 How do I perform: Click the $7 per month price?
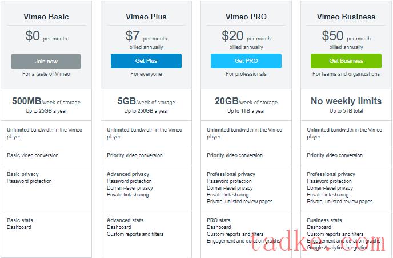[x=146, y=37]
